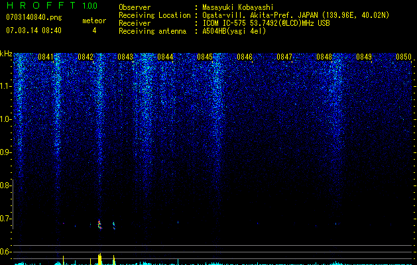Click the 0.7 kHz axis label
Screen dimensions: 417x265
[x=5, y=219]
